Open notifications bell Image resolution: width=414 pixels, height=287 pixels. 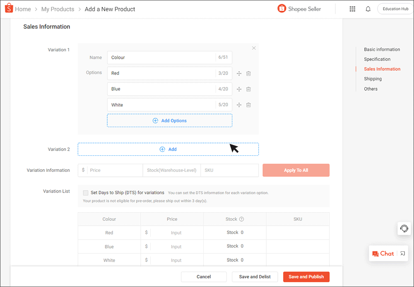click(368, 9)
